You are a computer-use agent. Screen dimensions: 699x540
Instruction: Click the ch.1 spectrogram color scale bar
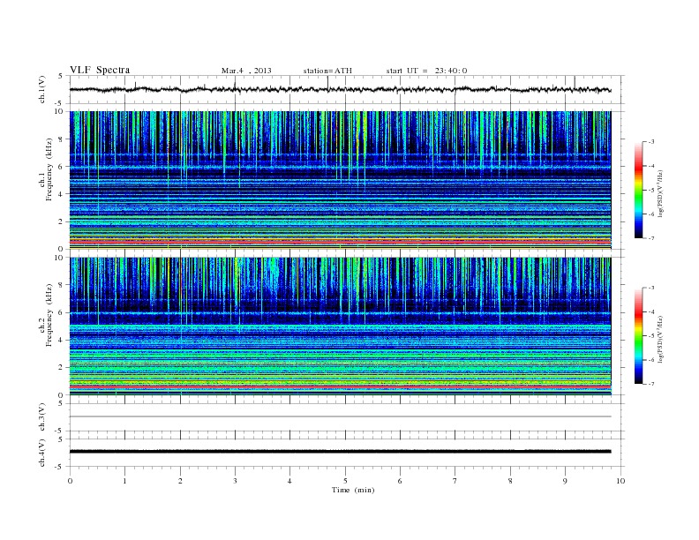click(x=638, y=190)
